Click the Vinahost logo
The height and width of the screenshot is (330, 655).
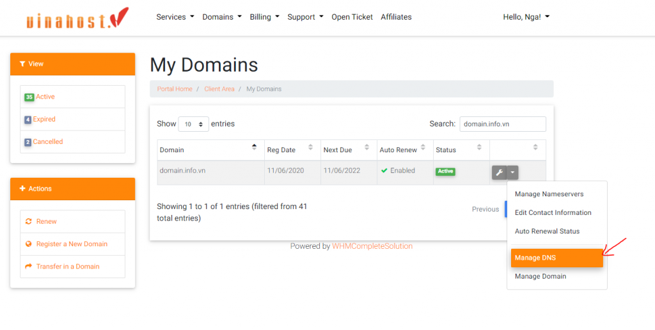77,19
